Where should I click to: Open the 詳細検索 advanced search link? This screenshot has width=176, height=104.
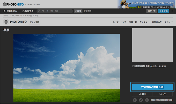[x=87, y=11]
